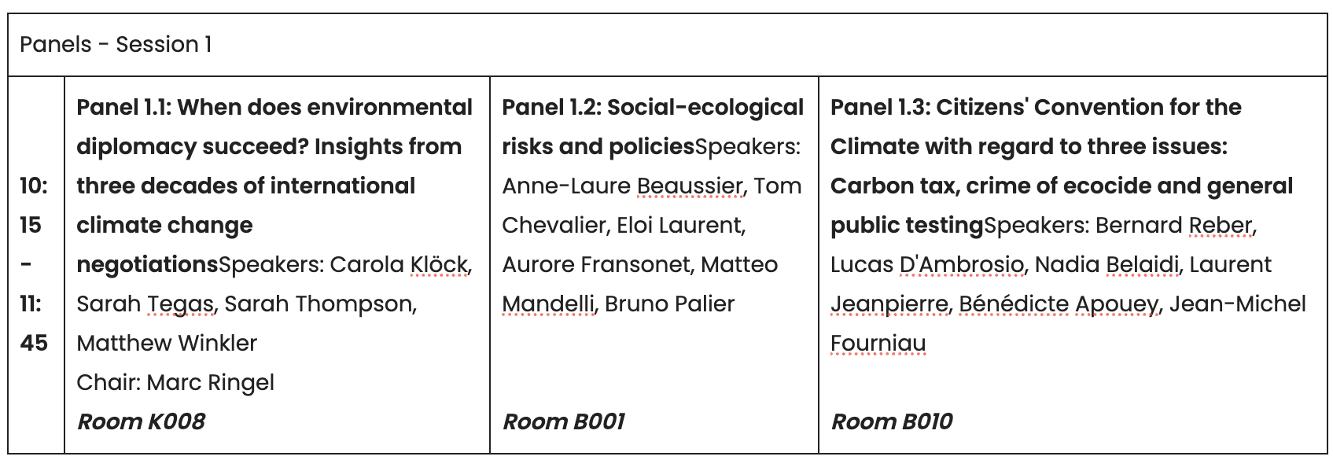
Task: Click the underlined name Jeanpierre
Action: point(889,304)
